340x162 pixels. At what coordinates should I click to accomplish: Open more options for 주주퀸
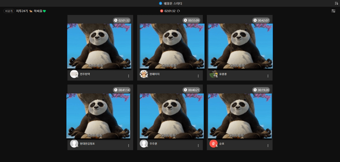198,146
